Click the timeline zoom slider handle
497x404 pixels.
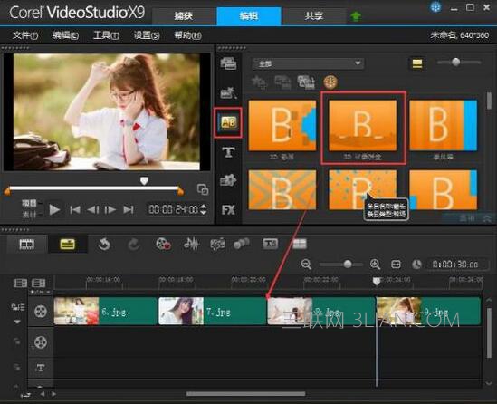[x=348, y=264]
